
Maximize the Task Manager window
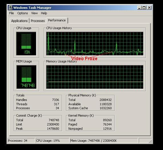tap(144, 8)
